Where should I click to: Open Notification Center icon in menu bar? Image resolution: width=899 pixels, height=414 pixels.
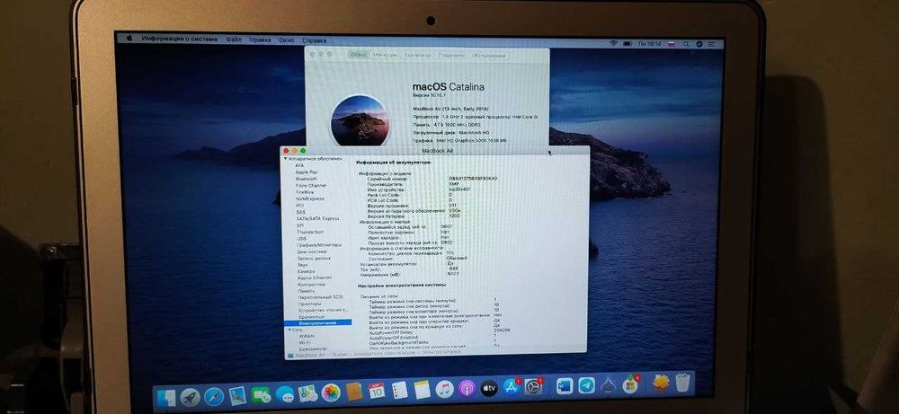coord(713,44)
